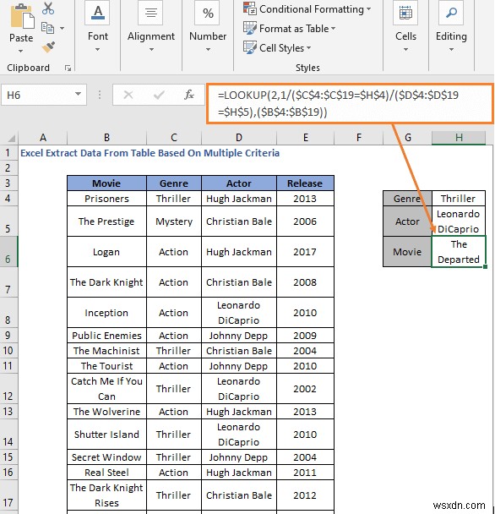The height and width of the screenshot is (514, 495).
Task: Click the formula bar text field
Action: 350,104
